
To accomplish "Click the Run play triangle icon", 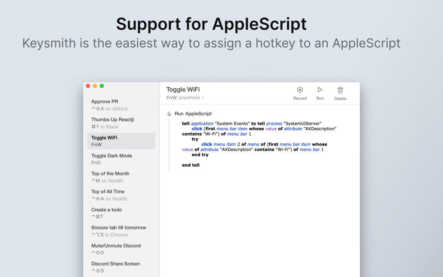I will click(320, 90).
